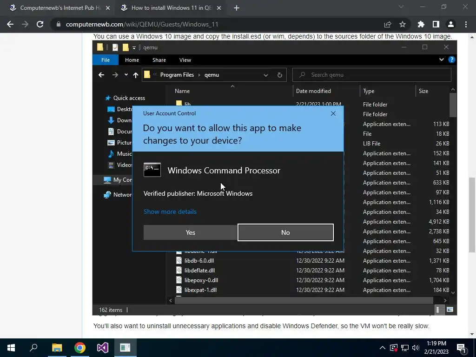The height and width of the screenshot is (357, 476).
Task: Open Chrome three-dot menu
Action: [x=466, y=24]
